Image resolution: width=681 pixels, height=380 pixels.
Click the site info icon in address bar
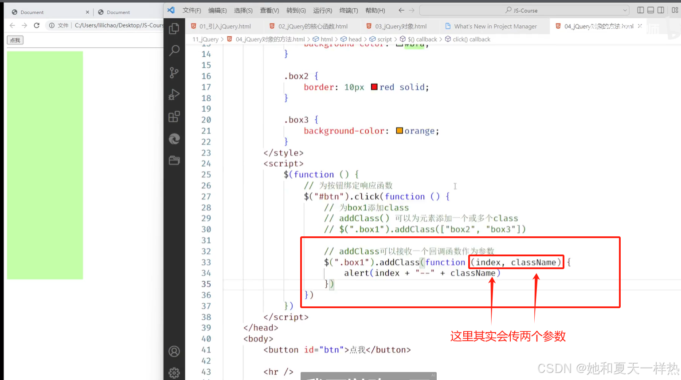tap(52, 25)
